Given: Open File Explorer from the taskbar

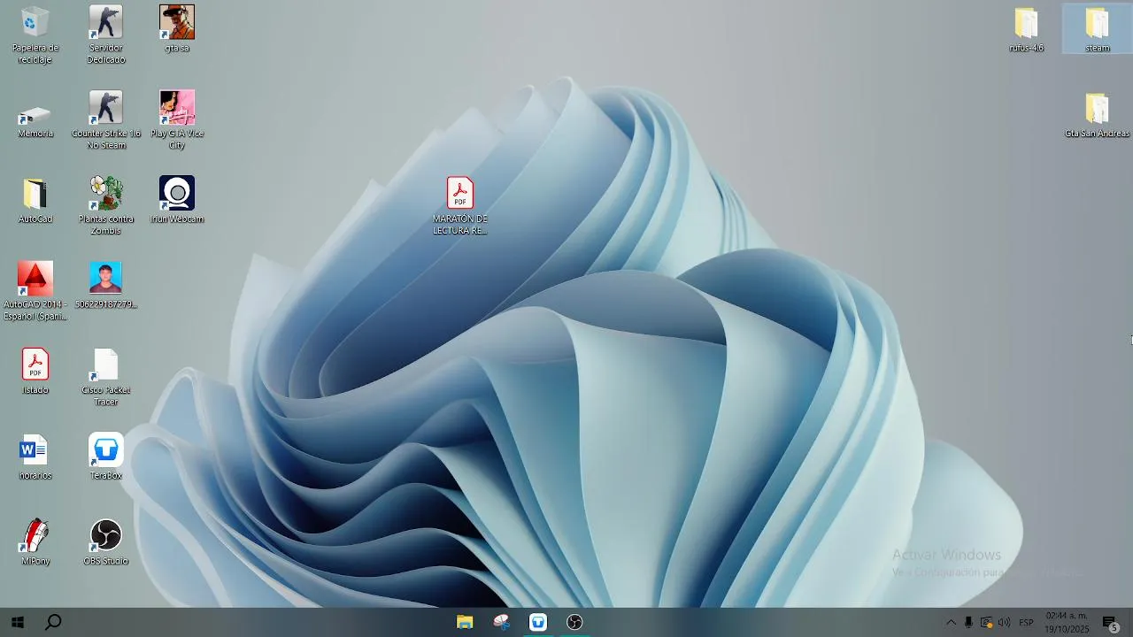Looking at the screenshot, I should (465, 622).
